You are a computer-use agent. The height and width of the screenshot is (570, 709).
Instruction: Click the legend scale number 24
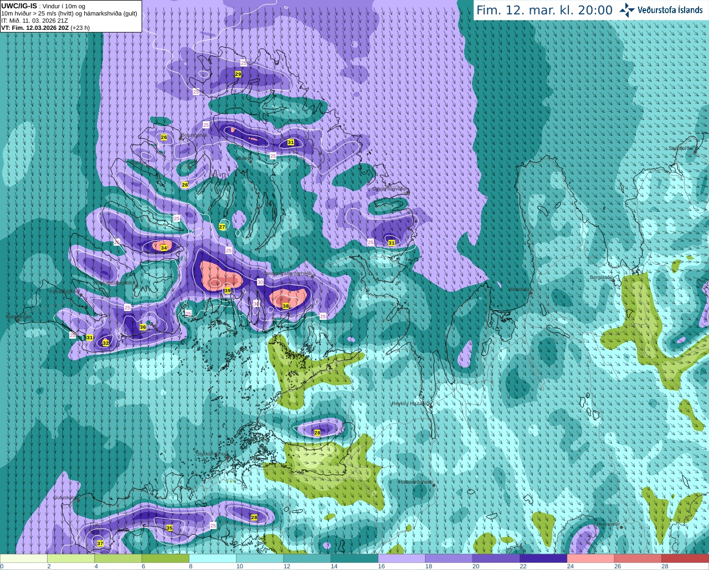570,566
